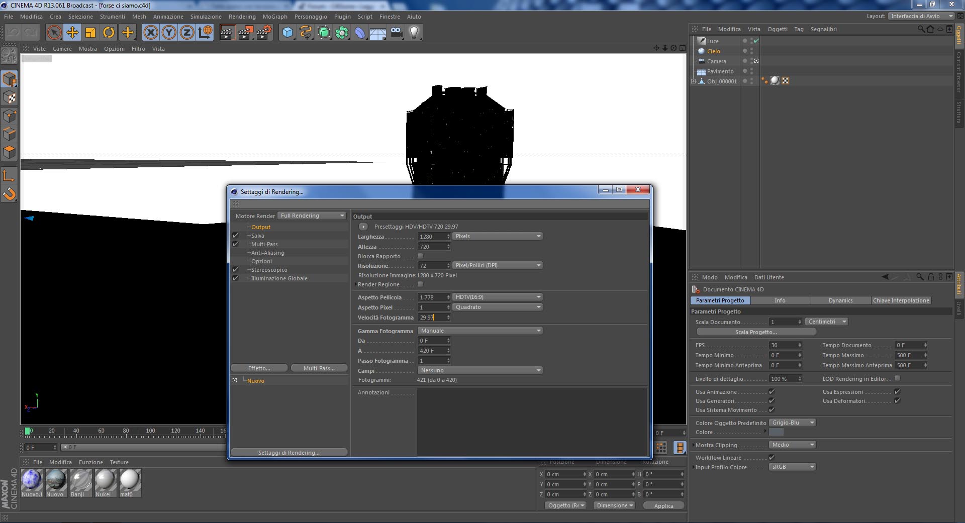Toggle the Y axis lock icon

[169, 33]
